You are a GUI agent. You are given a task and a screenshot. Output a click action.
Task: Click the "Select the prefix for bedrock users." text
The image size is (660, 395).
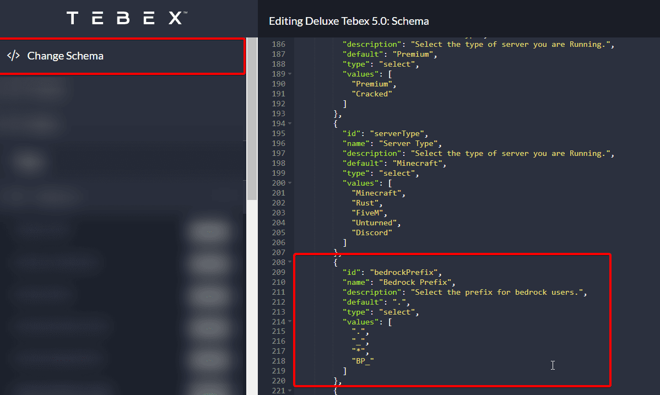pos(497,292)
